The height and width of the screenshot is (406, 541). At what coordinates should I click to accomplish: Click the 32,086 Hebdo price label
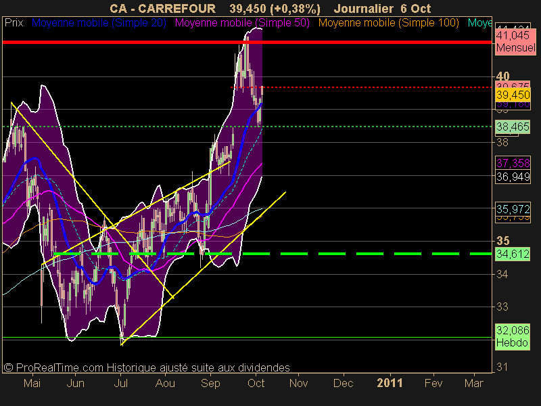point(513,336)
